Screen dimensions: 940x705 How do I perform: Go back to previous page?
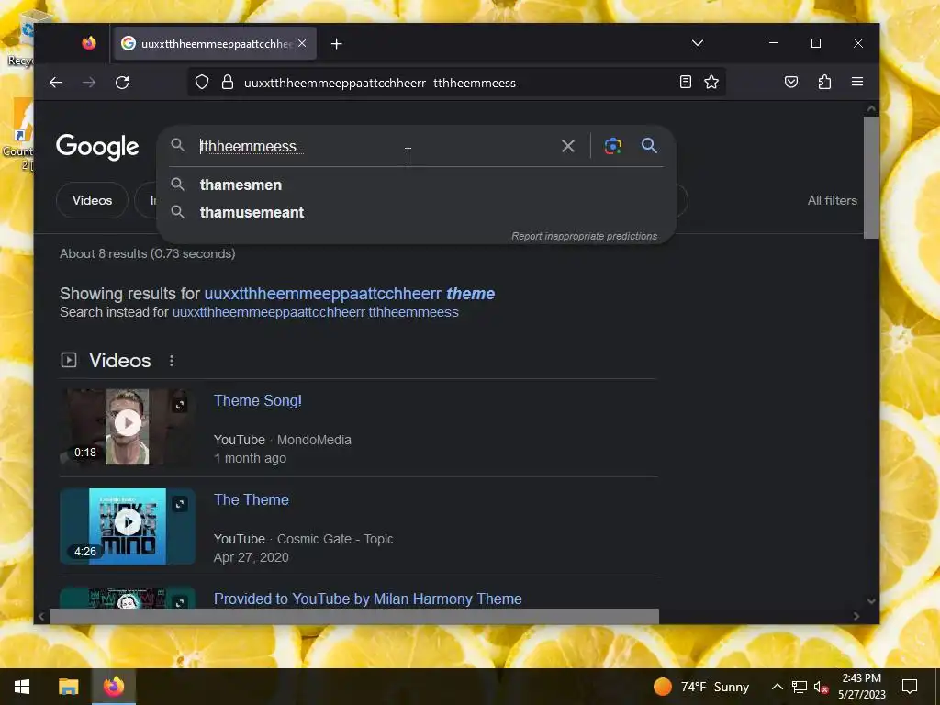tap(56, 82)
